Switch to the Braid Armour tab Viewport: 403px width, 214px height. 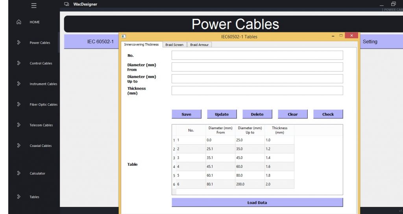(x=199, y=45)
